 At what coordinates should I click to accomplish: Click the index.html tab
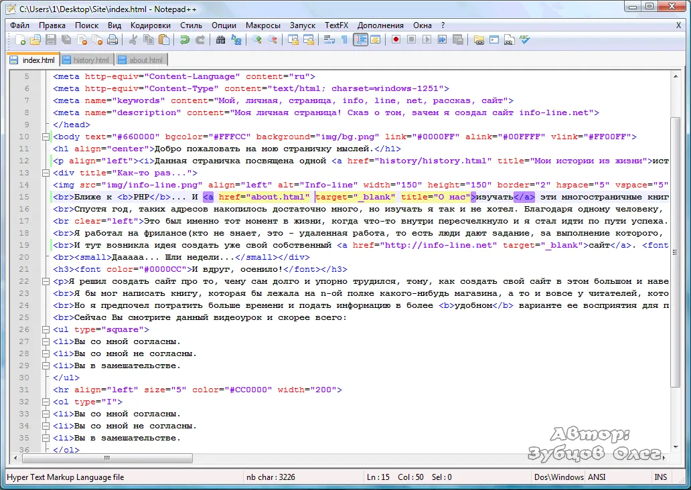tap(33, 60)
